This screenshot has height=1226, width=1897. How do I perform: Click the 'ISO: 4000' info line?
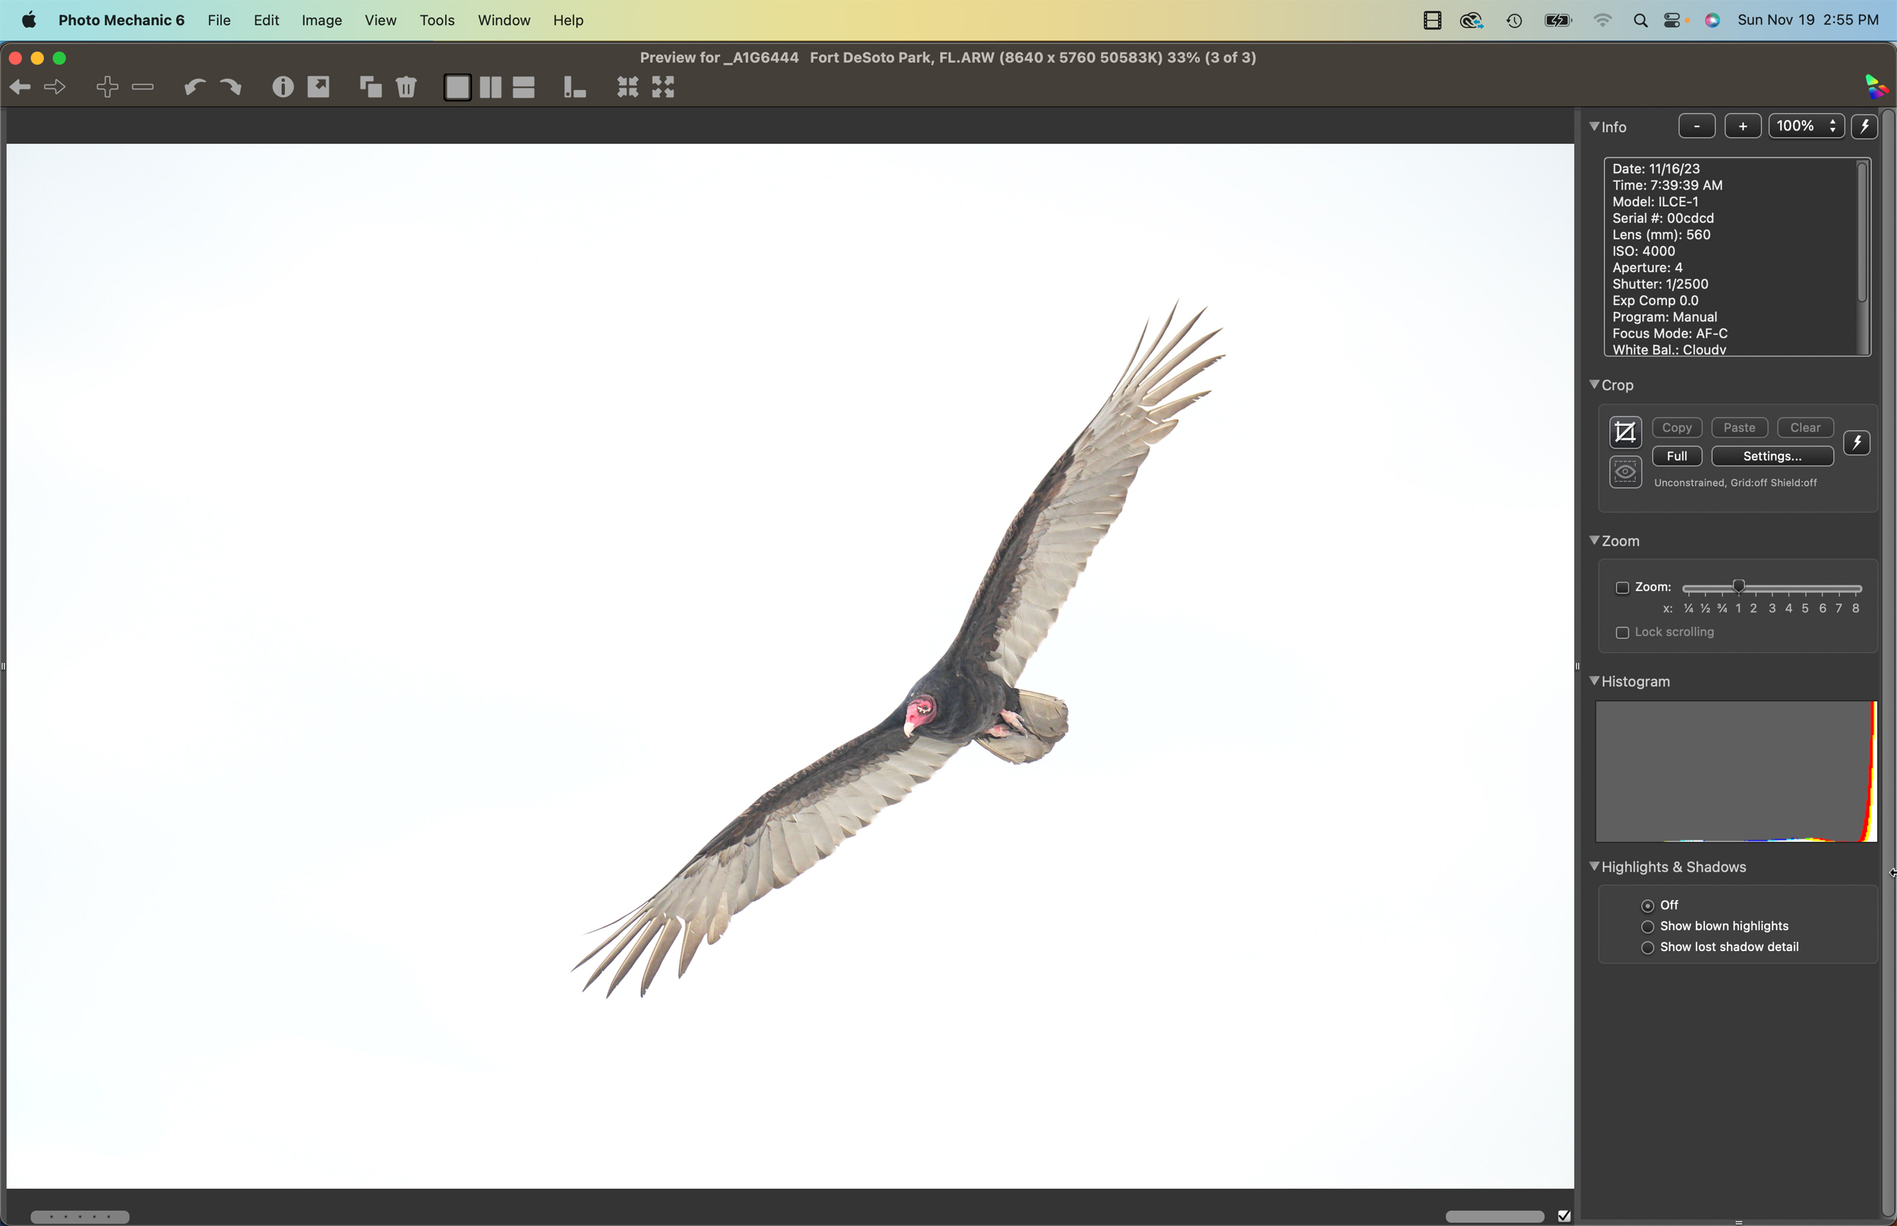pyautogui.click(x=1644, y=252)
